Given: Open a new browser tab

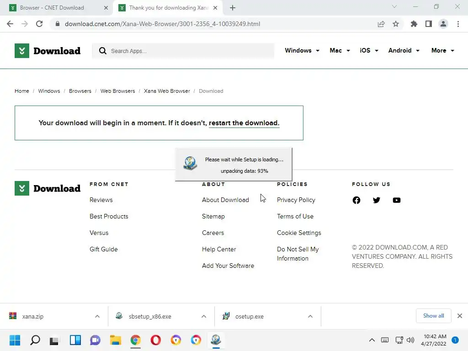Looking at the screenshot, I should (x=233, y=8).
